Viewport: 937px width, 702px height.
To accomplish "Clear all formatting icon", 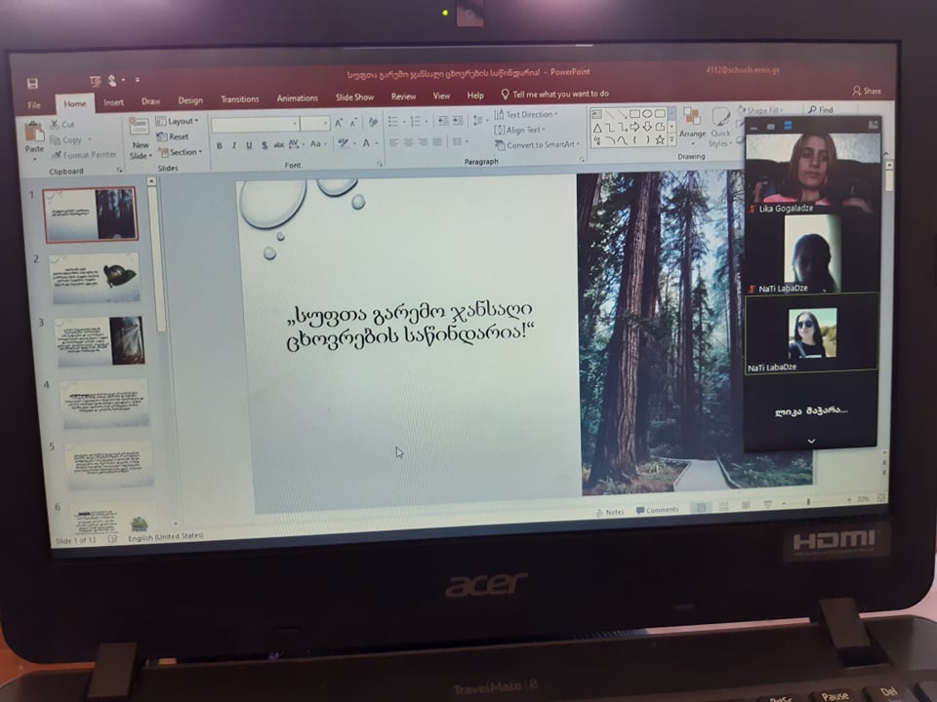I will pyautogui.click(x=373, y=123).
